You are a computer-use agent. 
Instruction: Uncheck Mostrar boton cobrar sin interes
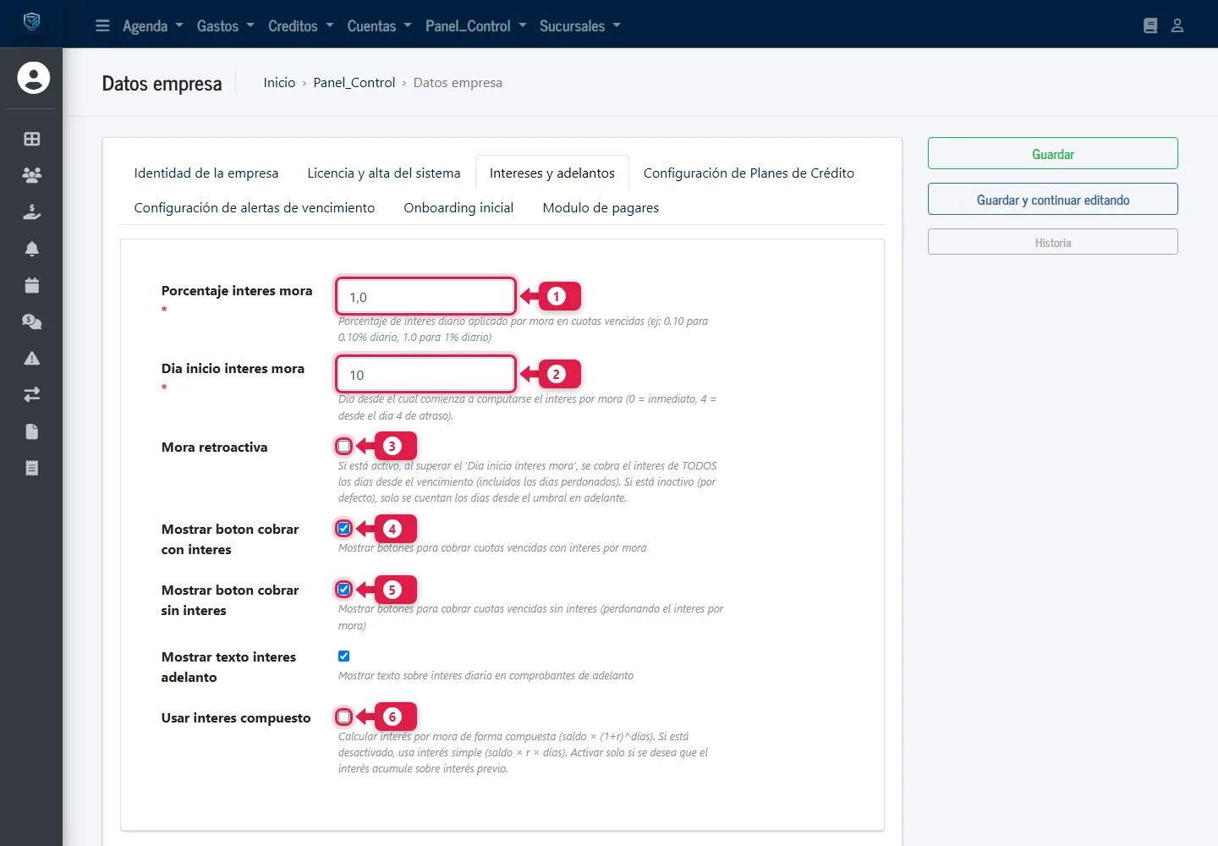[344, 590]
